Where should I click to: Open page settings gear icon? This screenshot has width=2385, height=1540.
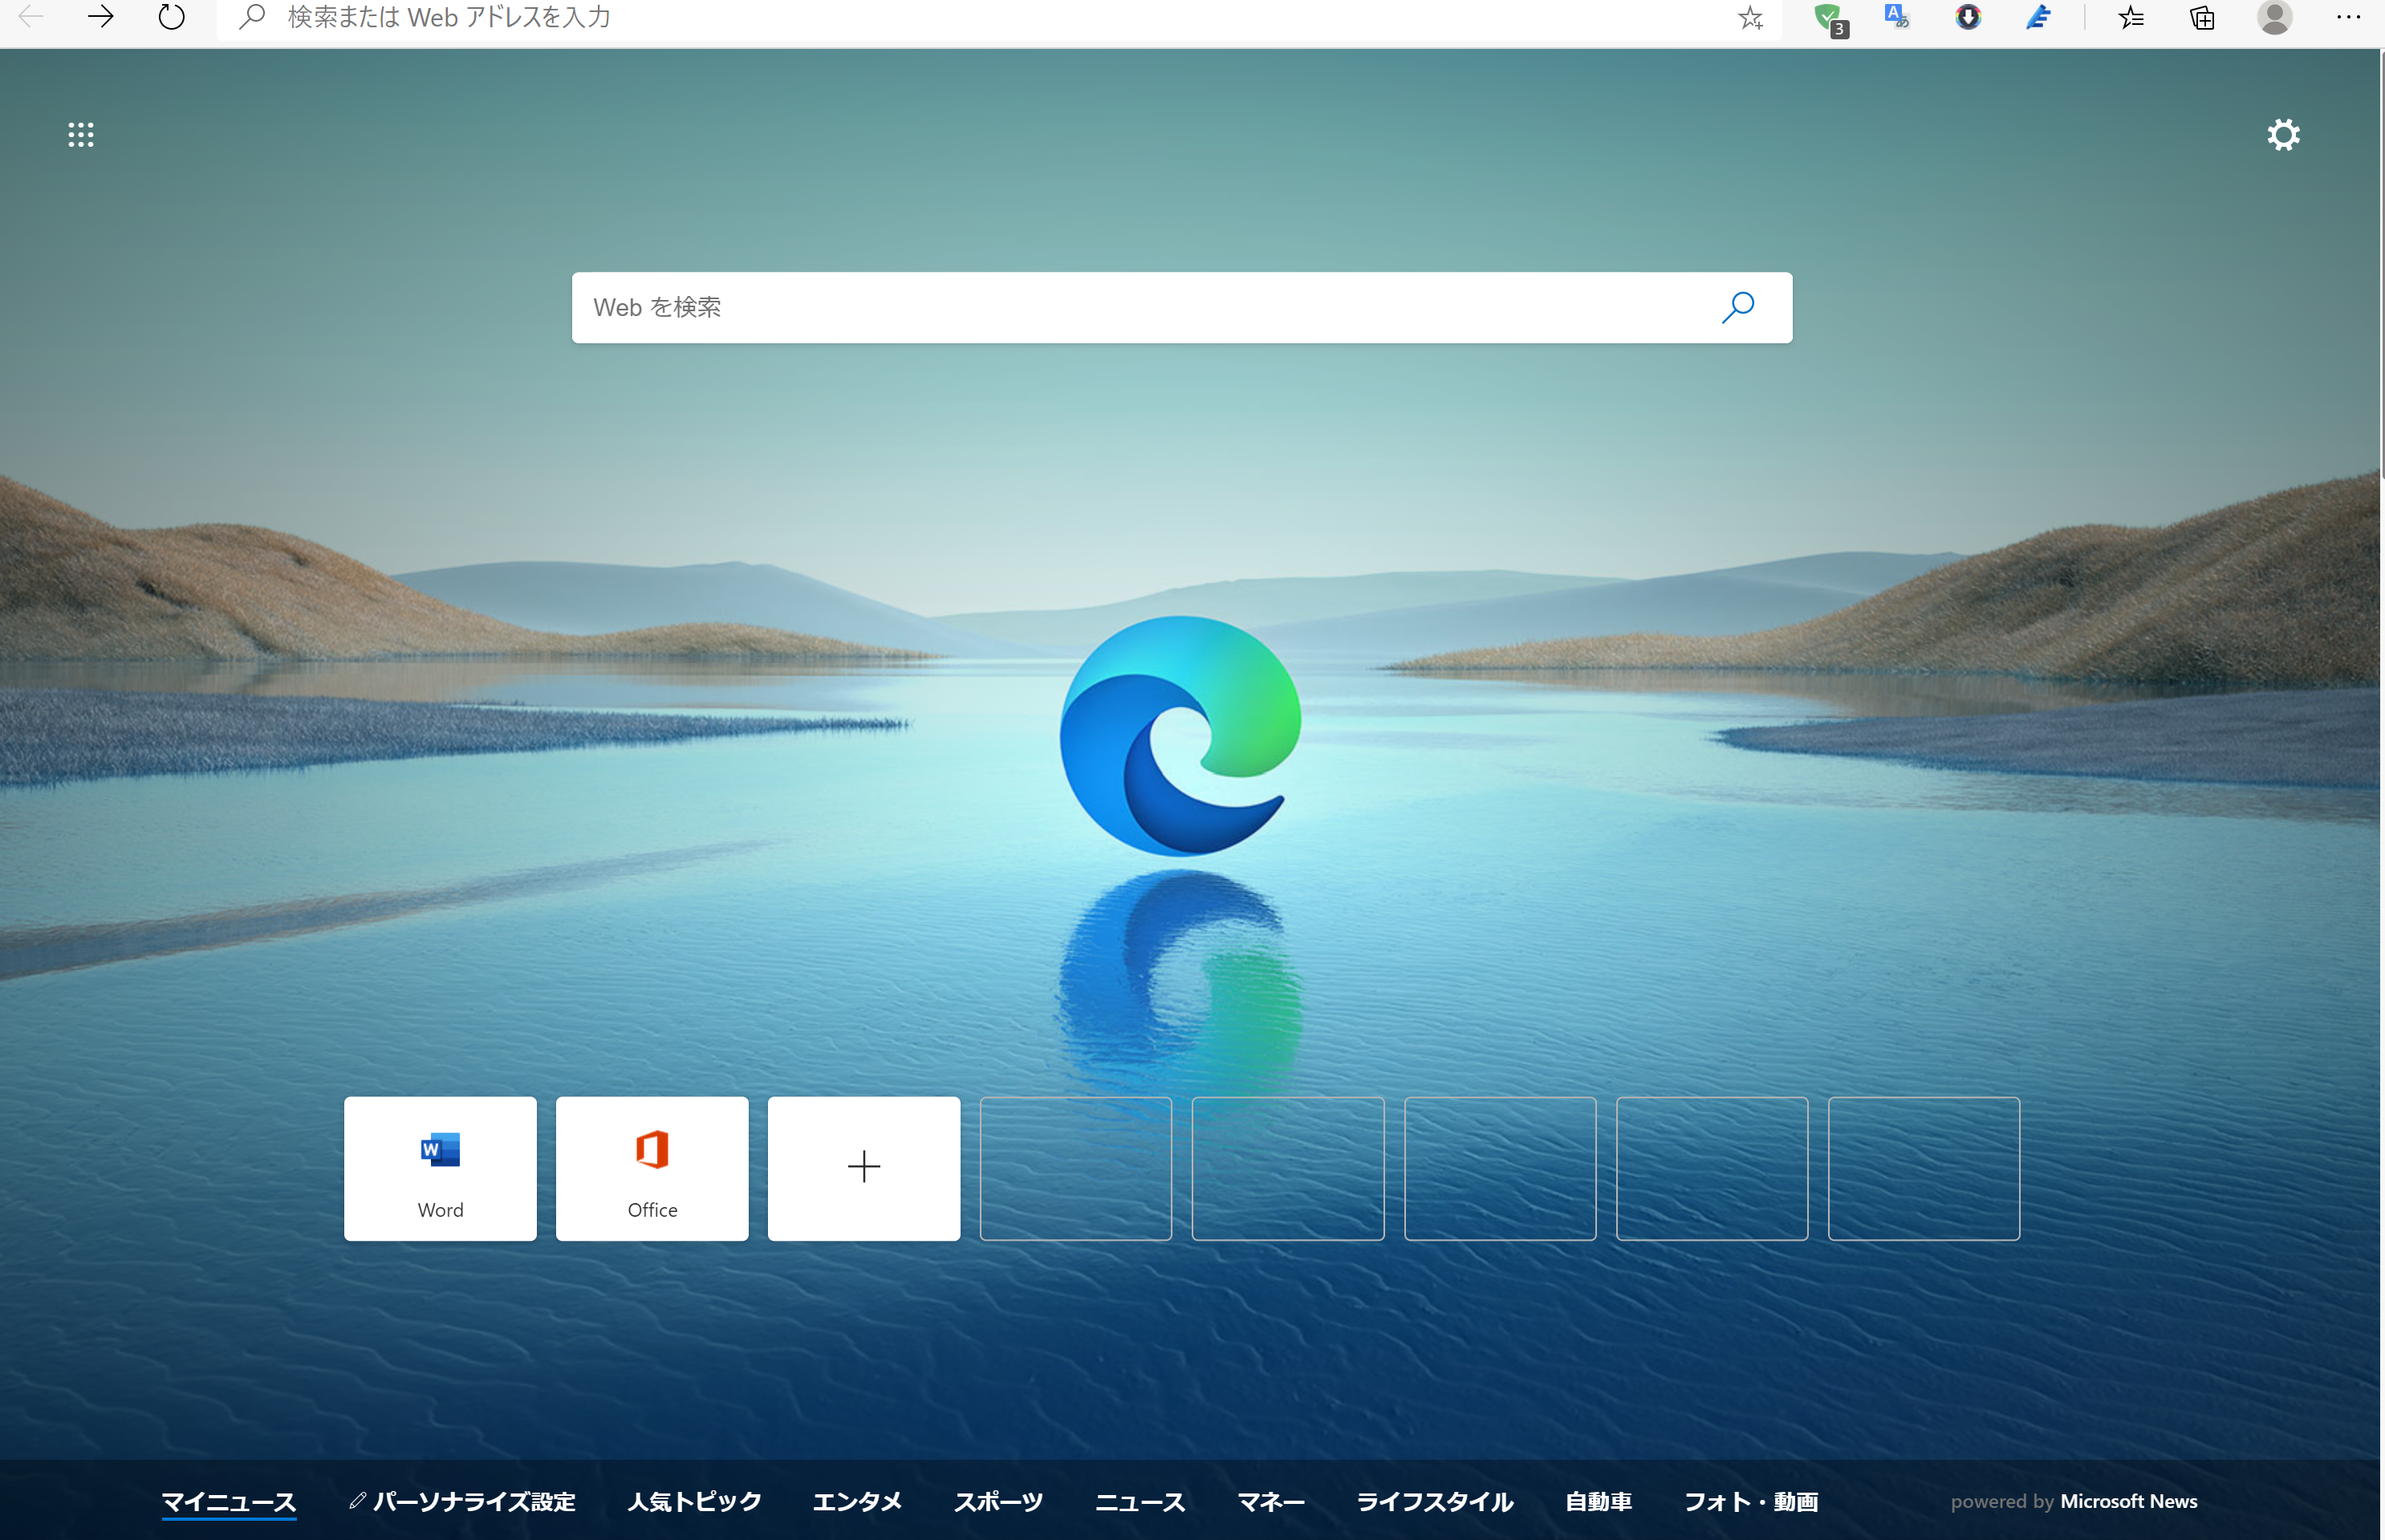pos(2283,135)
